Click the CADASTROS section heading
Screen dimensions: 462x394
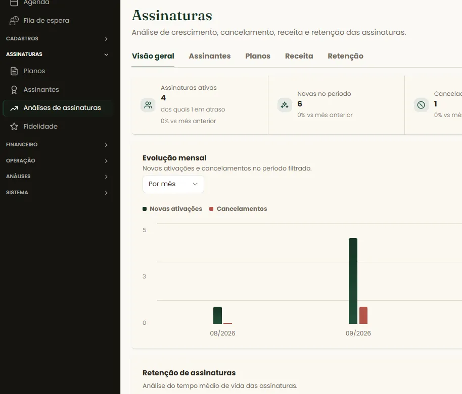pos(22,39)
